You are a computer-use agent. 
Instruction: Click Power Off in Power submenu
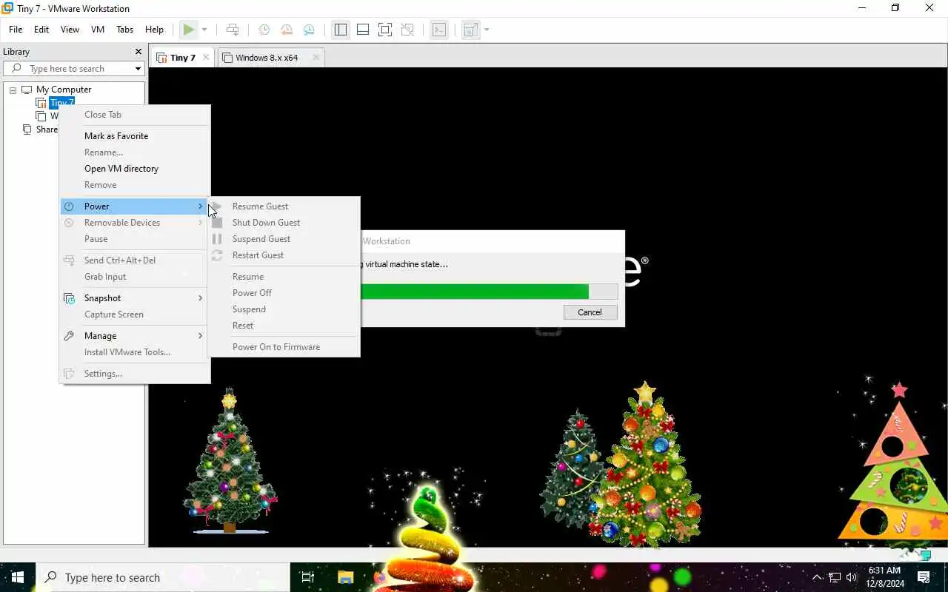(253, 293)
